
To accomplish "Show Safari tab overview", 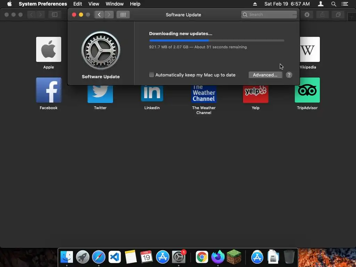I will [x=338, y=15].
